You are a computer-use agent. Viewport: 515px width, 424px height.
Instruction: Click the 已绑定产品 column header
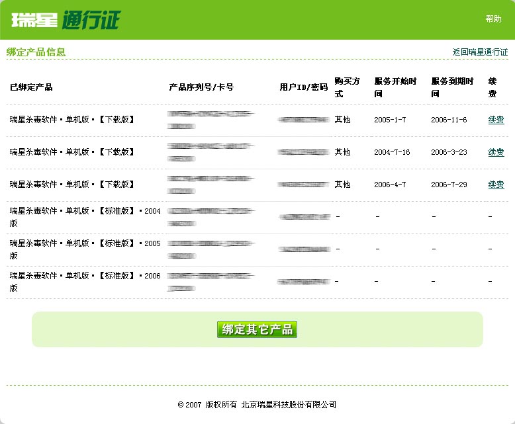coord(31,87)
